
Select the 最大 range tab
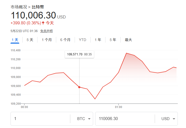[128, 40]
